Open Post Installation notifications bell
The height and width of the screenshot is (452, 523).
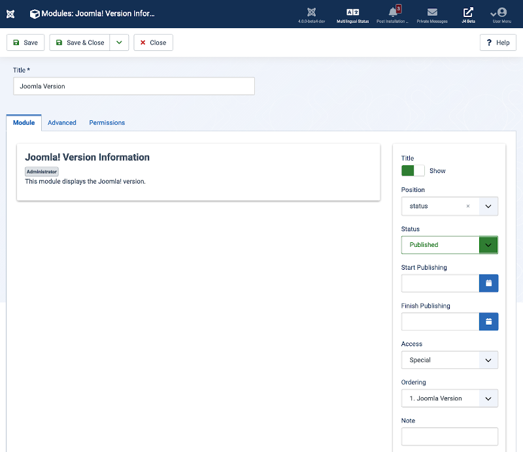(393, 15)
